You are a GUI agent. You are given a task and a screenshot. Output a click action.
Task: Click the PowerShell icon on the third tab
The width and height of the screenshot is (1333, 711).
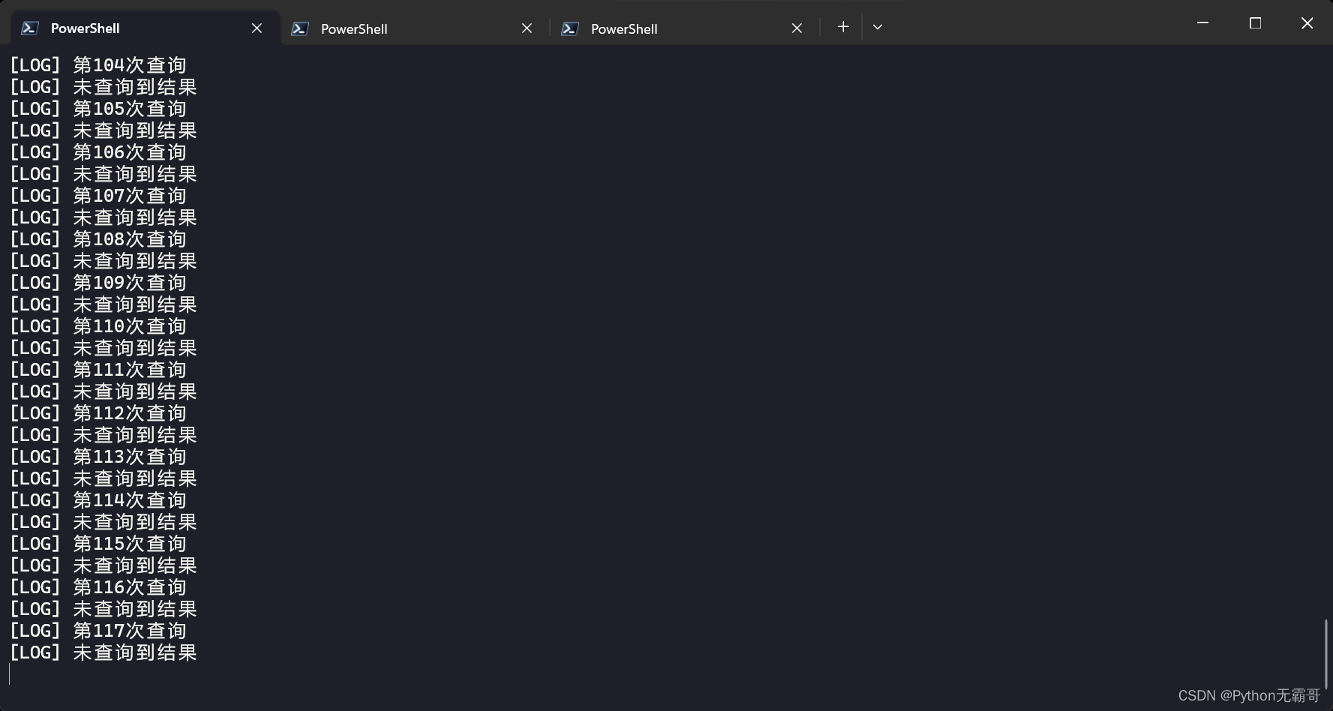click(570, 28)
